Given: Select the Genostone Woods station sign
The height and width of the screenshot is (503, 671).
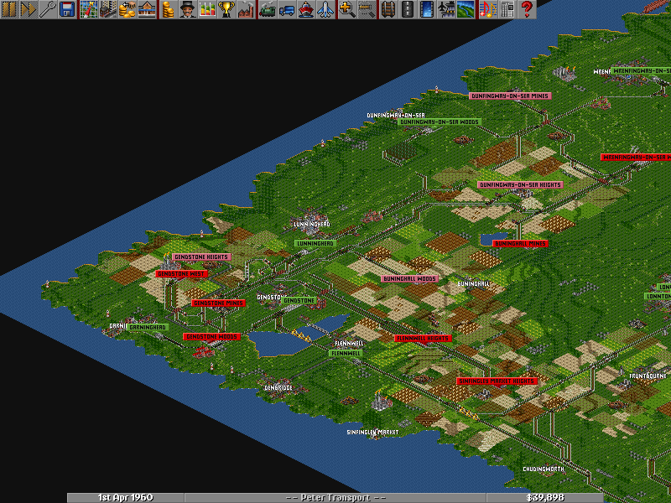Looking at the screenshot, I should click(211, 337).
